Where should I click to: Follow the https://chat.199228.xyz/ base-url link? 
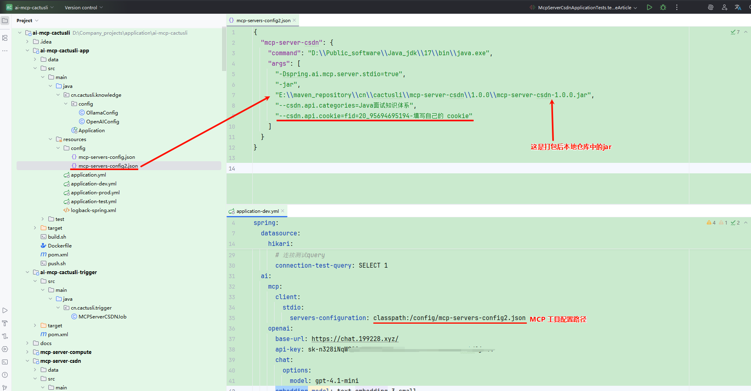355,339
